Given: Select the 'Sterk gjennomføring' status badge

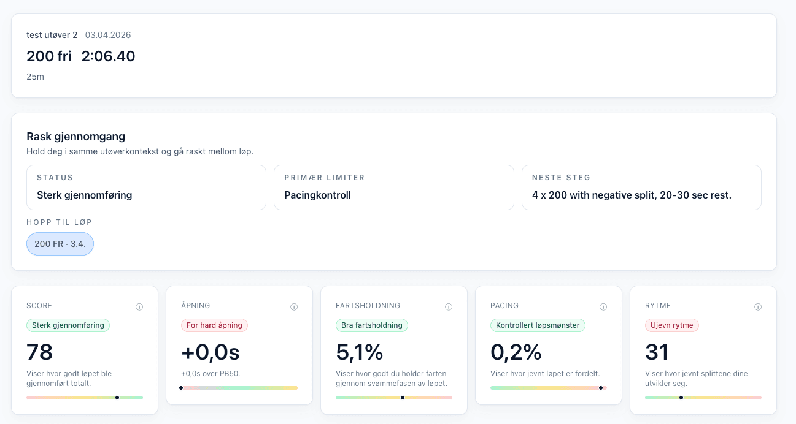Looking at the screenshot, I should pyautogui.click(x=68, y=325).
